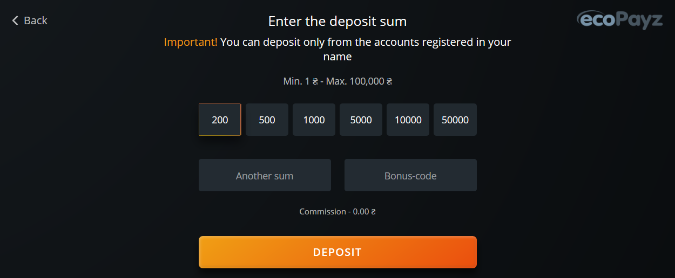Image resolution: width=675 pixels, height=278 pixels.
Task: Submit with the orange DEPOSIT button
Action: coord(337,252)
